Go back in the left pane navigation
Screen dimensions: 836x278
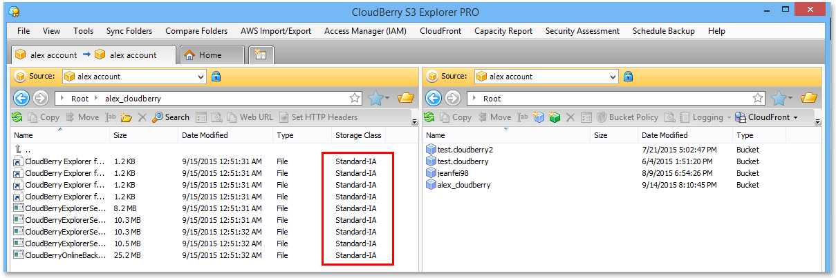[x=21, y=98]
